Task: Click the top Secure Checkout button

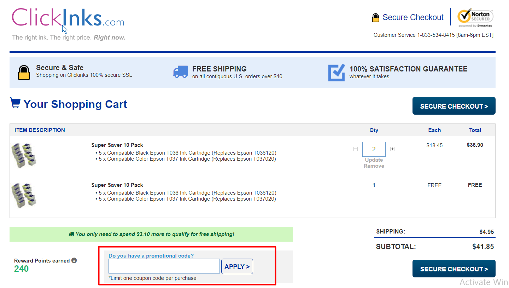Action: point(454,106)
